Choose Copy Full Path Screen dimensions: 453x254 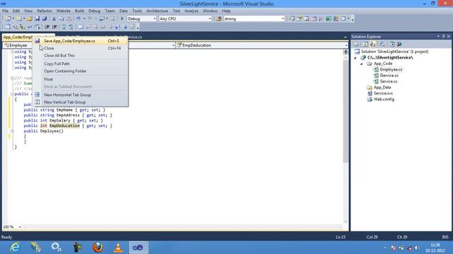pos(80,64)
